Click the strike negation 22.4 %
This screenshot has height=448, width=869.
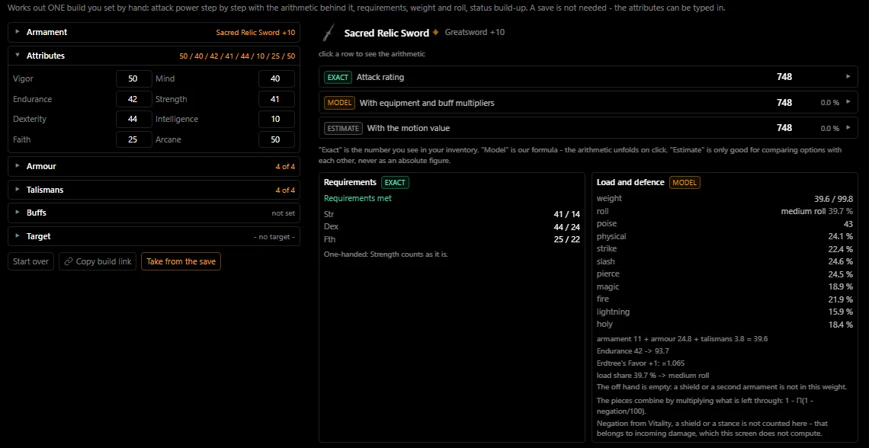(x=840, y=248)
